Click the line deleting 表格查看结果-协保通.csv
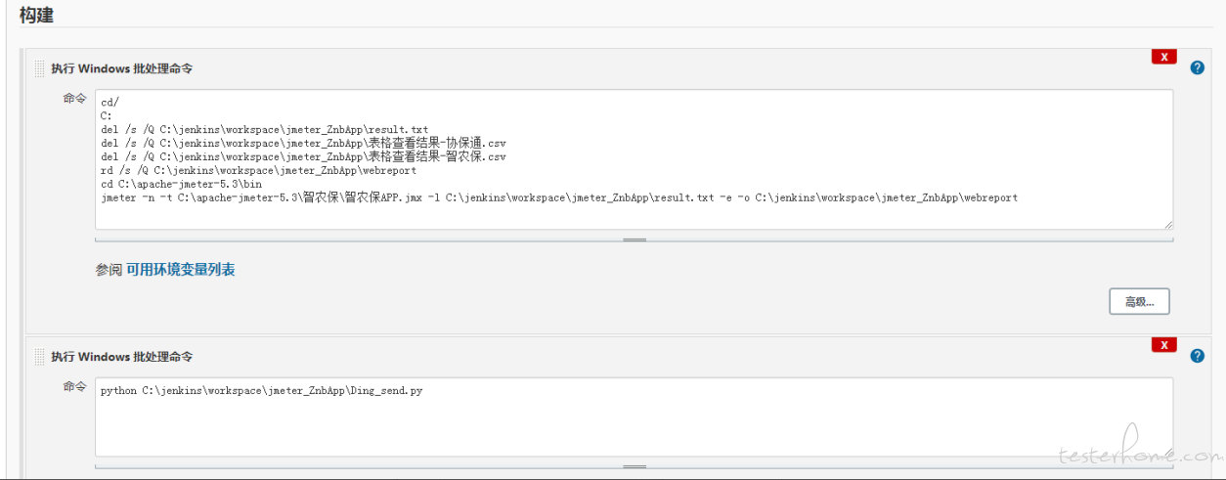 click(x=303, y=143)
